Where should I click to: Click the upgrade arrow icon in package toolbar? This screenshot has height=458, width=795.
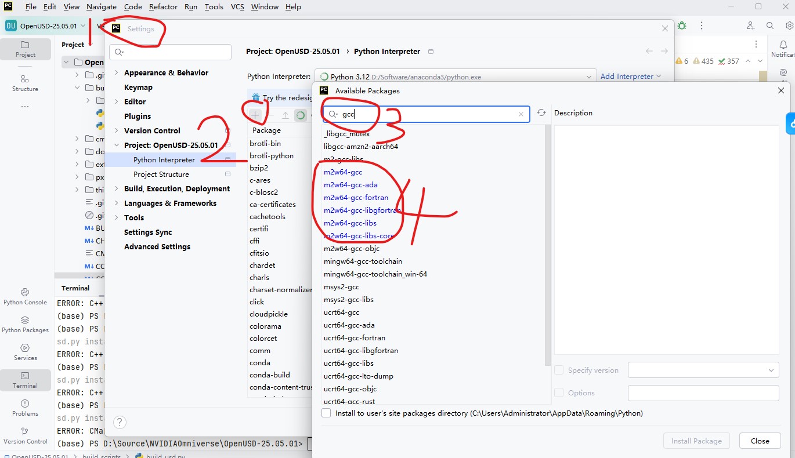[x=286, y=115]
